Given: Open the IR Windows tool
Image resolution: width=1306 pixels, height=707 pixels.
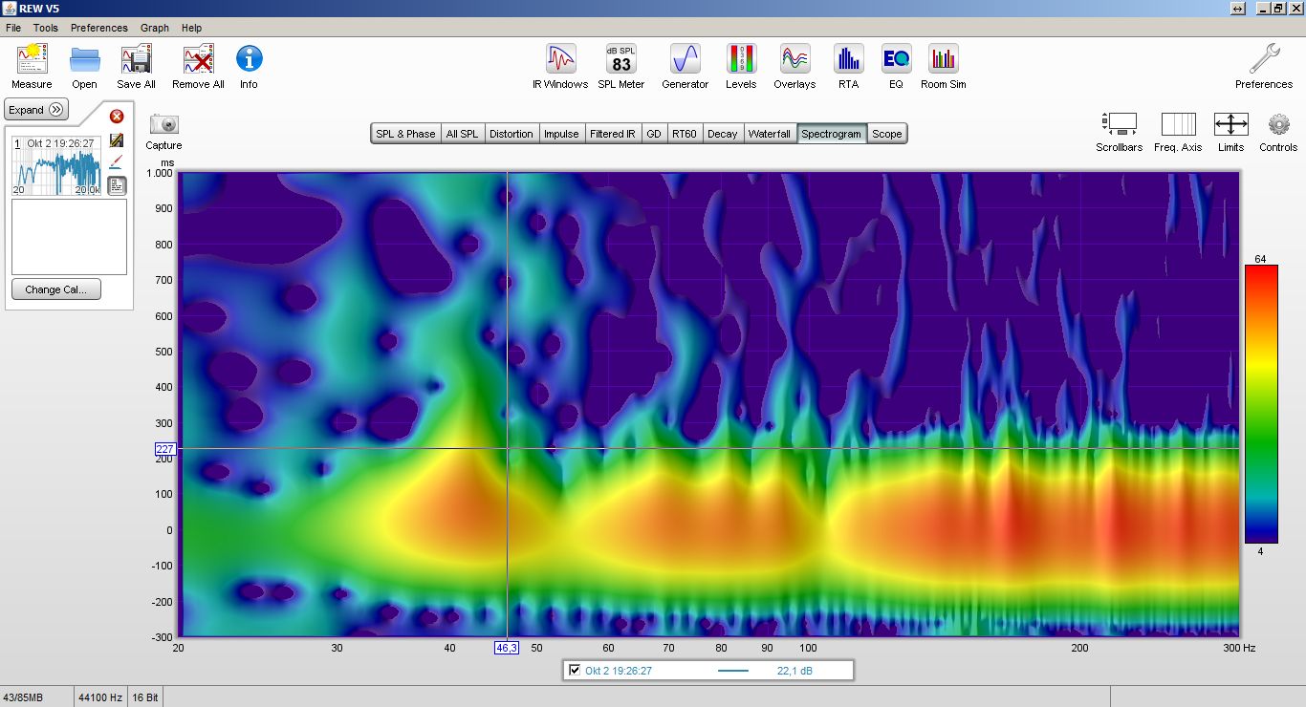Looking at the screenshot, I should [560, 59].
